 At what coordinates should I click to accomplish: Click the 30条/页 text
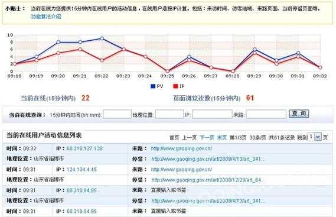pos(258,138)
